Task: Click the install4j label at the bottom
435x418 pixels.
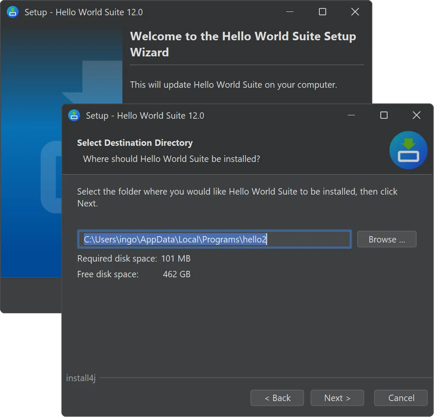Action: [81, 378]
